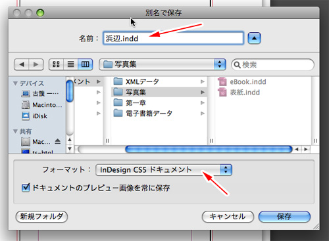Viewport: 329px width, 241px height.
Task: Click the green zoom window button
Action: click(x=40, y=13)
